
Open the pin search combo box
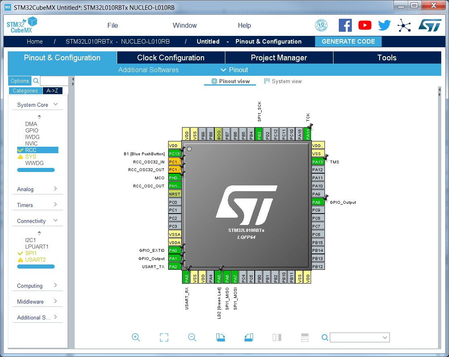[360, 337]
